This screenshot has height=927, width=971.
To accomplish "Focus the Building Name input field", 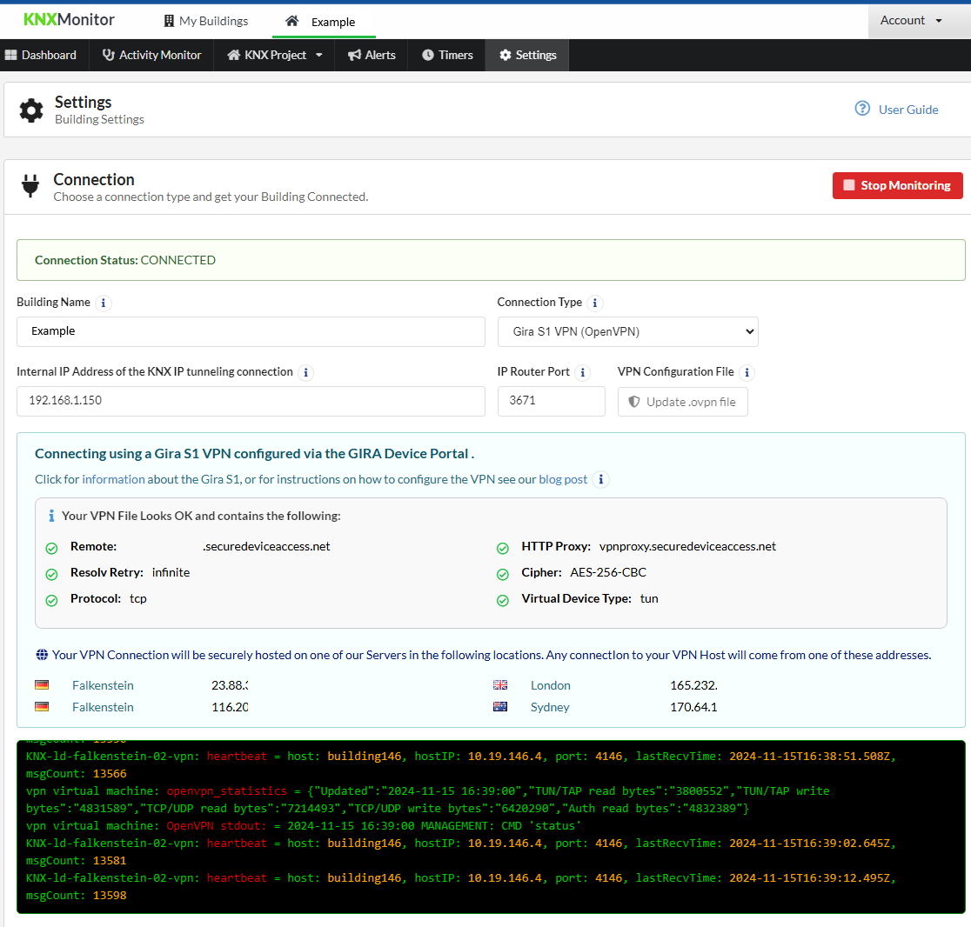I will tap(251, 331).
